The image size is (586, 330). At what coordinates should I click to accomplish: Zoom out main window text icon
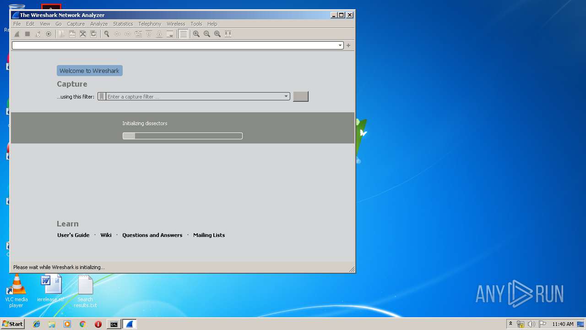click(x=207, y=34)
